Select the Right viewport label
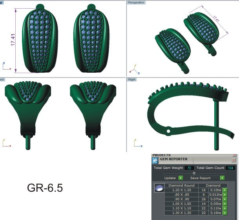The image size is (239, 220). (x=132, y=79)
